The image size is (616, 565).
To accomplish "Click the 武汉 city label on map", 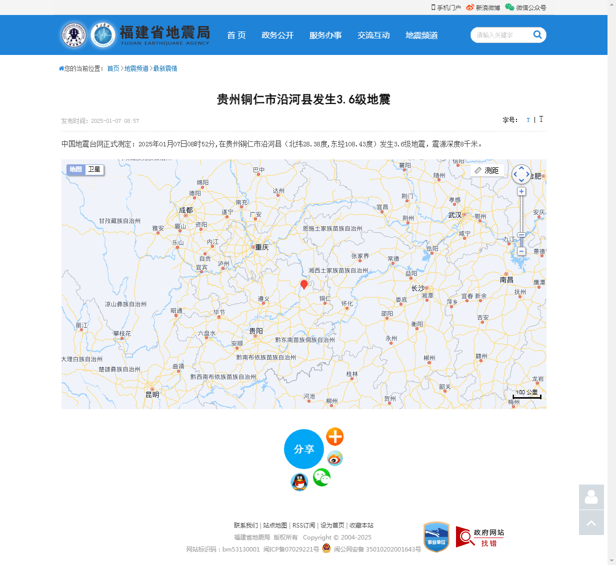I will point(455,215).
